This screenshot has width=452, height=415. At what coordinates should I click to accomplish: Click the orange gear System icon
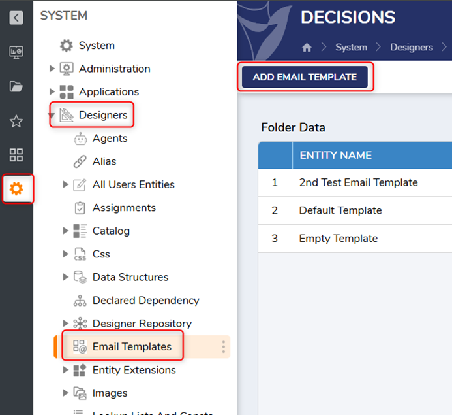point(16,189)
